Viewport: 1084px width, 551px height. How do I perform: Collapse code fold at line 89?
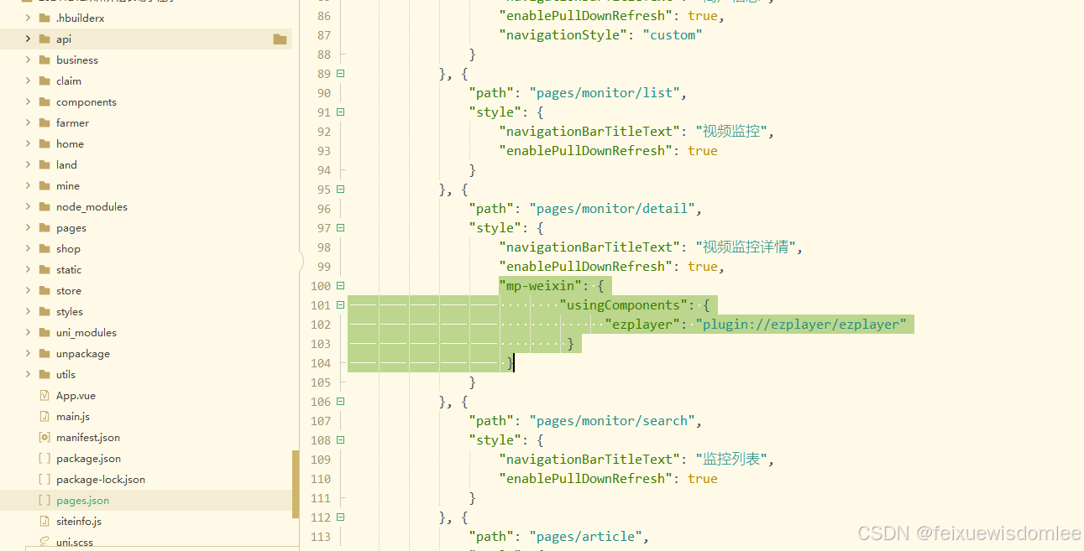[x=341, y=74]
